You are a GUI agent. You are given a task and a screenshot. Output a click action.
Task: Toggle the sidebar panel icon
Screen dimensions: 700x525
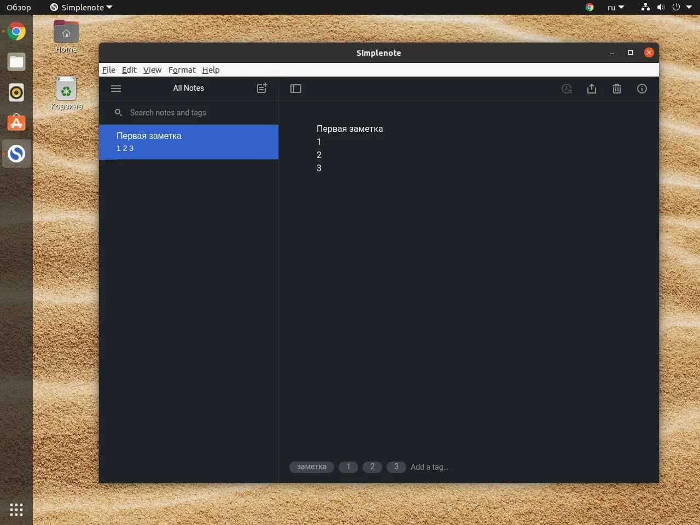coord(296,89)
